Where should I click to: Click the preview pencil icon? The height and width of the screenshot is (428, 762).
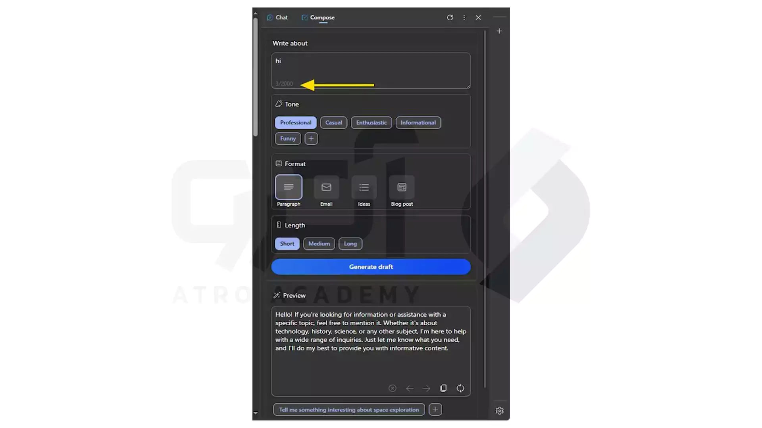276,295
